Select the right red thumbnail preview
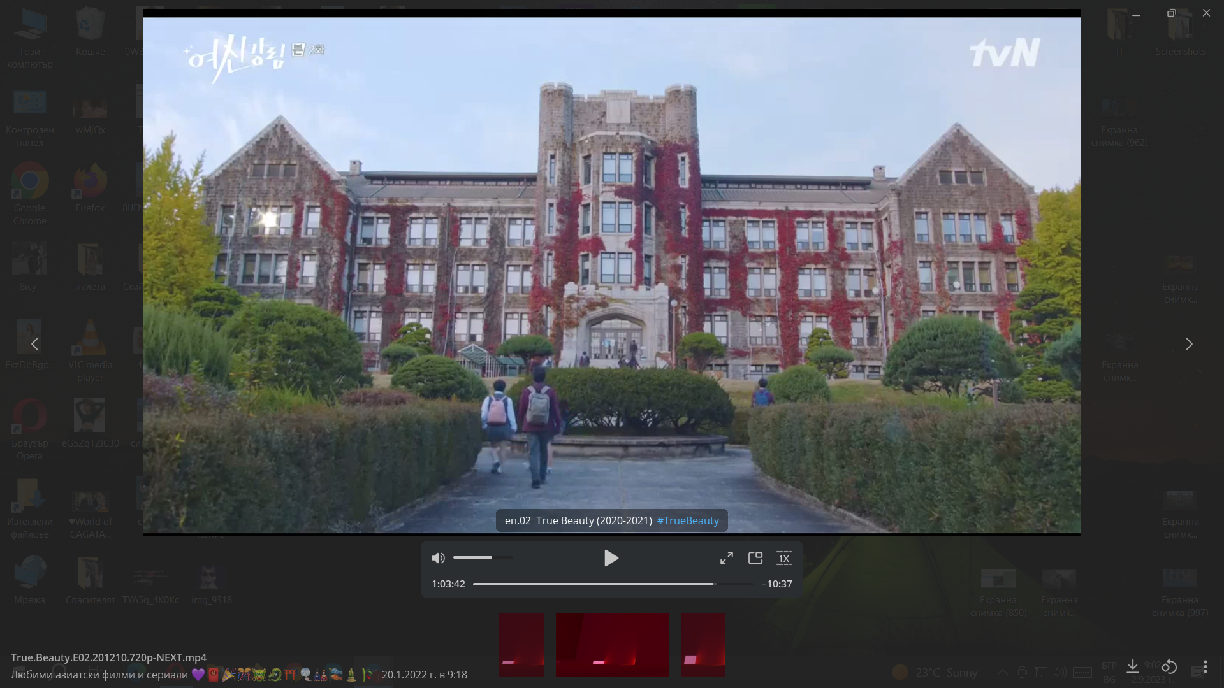1224x688 pixels. 703,645
